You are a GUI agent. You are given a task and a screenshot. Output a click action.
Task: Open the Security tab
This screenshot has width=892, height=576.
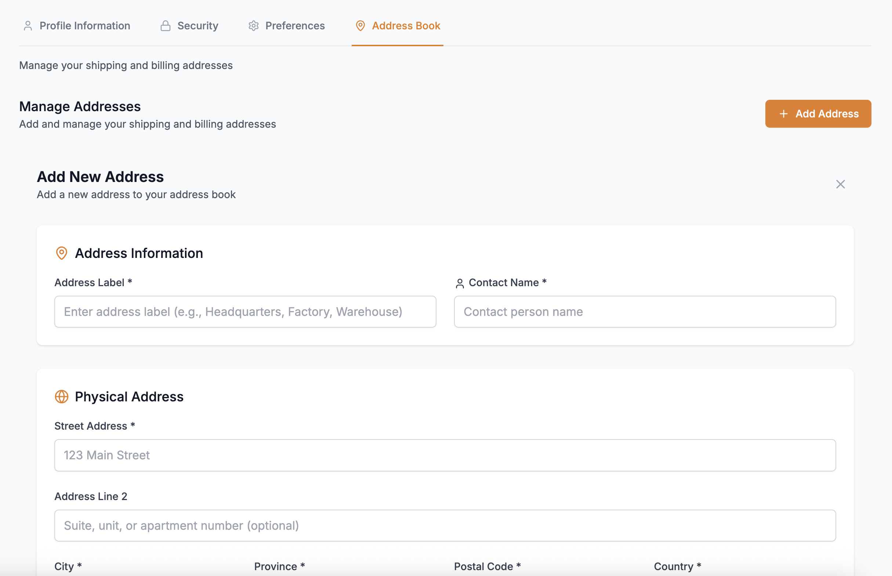click(x=197, y=26)
